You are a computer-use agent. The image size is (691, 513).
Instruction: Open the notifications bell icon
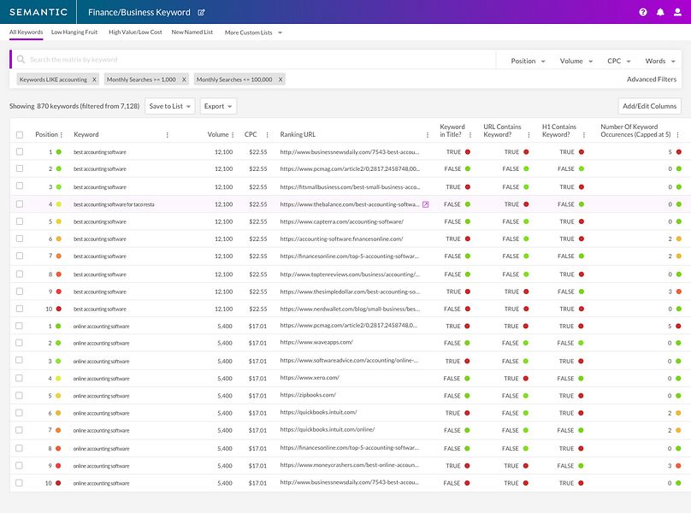pyautogui.click(x=660, y=12)
